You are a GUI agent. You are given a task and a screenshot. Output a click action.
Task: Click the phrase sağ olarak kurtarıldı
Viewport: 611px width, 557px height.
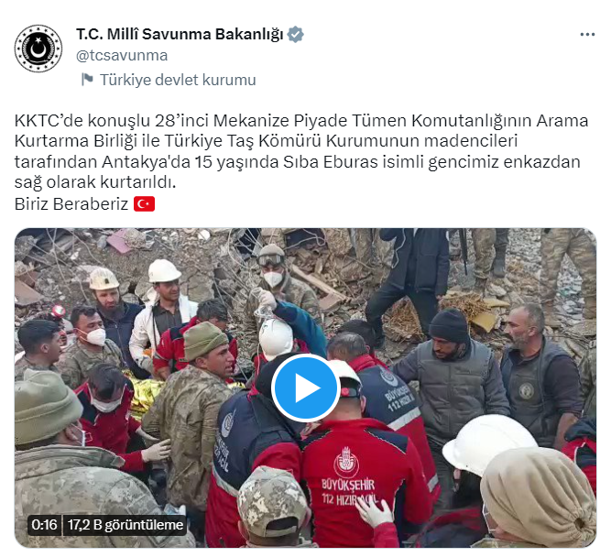pos(95,182)
